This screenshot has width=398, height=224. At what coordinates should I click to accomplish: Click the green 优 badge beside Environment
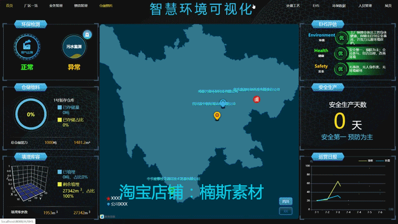coord(341,38)
